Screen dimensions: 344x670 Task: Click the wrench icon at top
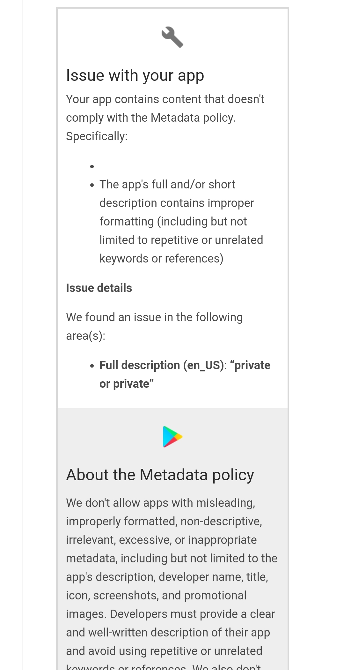(172, 37)
